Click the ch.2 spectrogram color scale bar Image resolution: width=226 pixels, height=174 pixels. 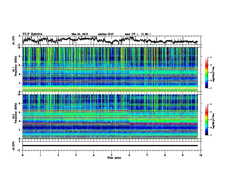(206, 120)
